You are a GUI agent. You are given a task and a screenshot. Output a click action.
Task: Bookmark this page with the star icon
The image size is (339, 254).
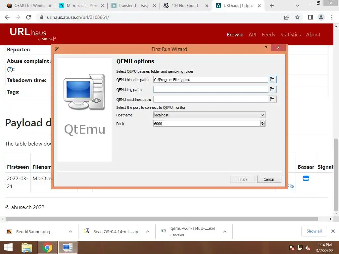coord(297,17)
